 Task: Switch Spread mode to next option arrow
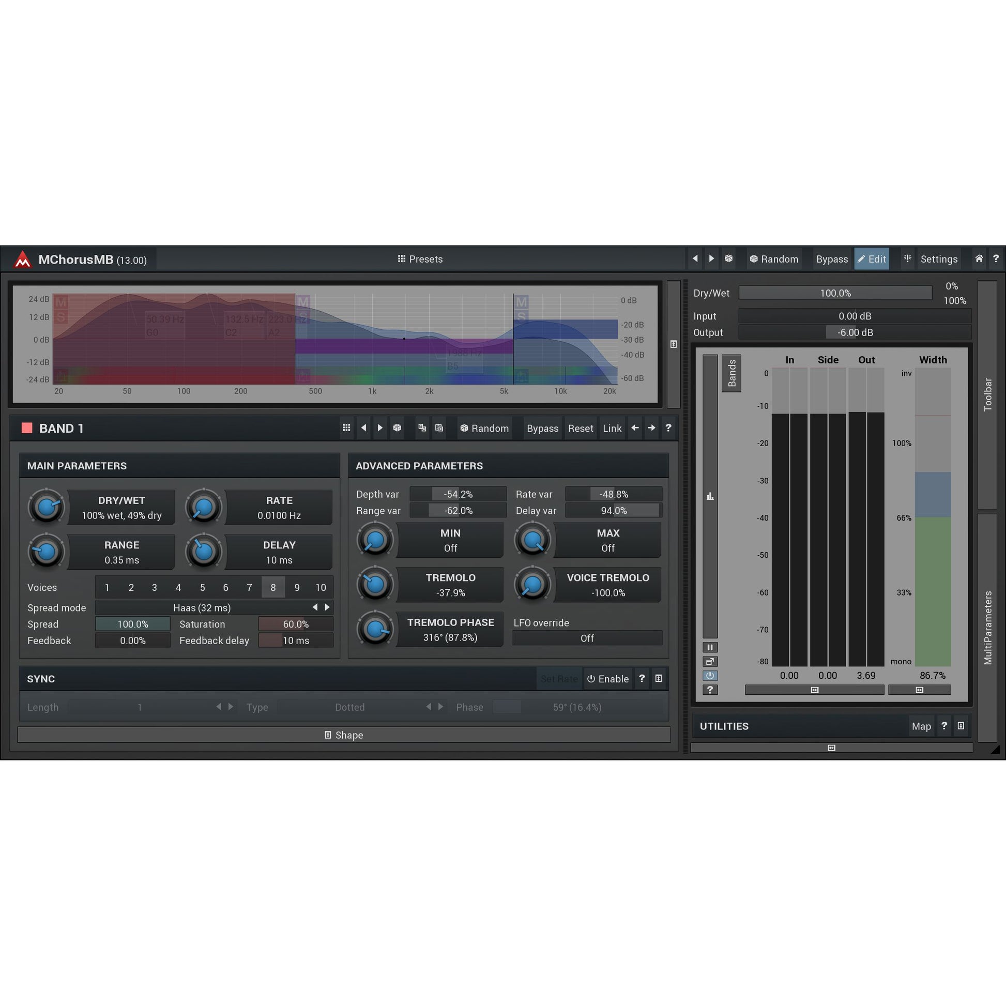327,607
